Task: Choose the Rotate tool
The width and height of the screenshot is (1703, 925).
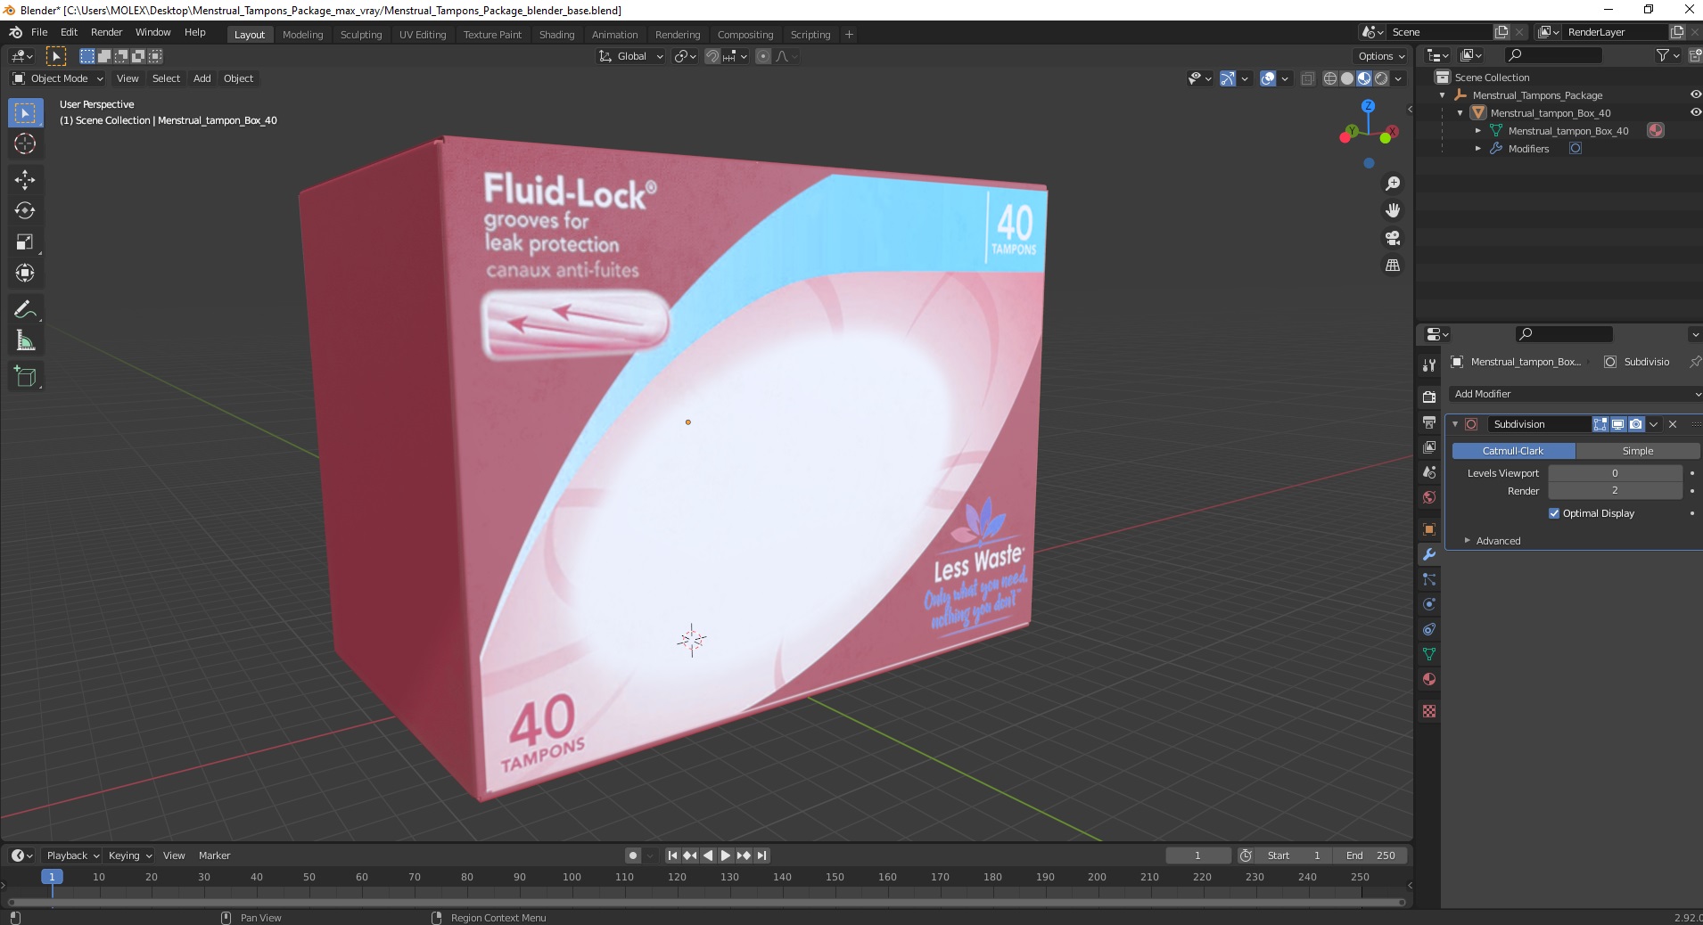Action: pos(25,211)
